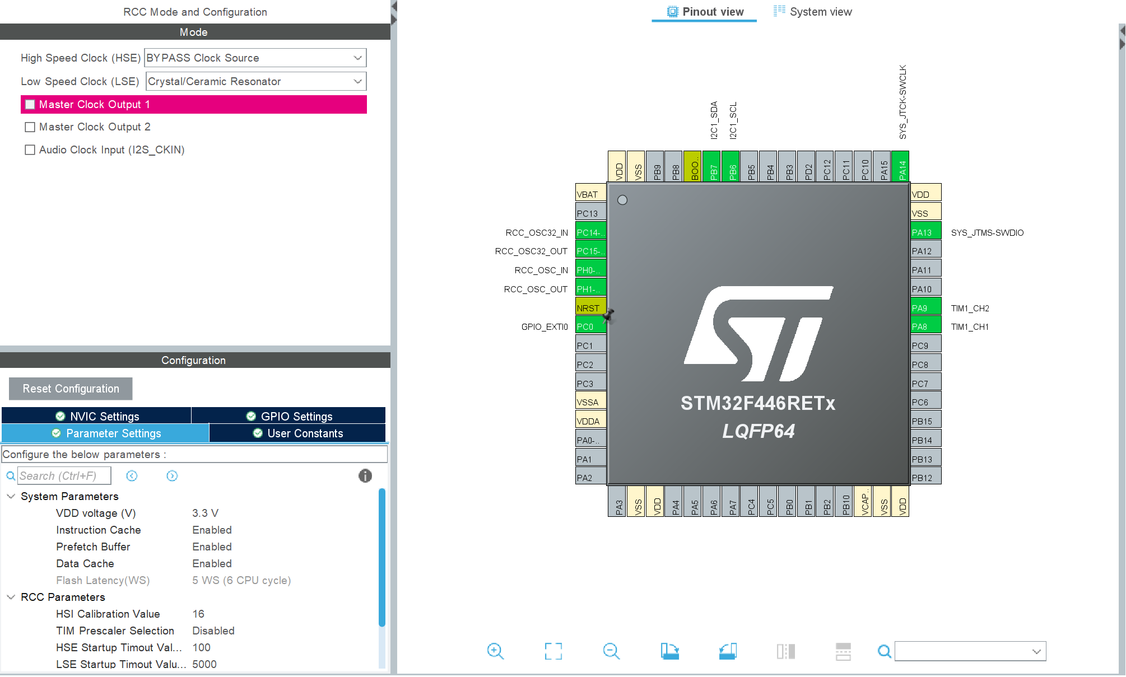The image size is (1126, 677).
Task: Switch to Pinout view tab
Action: (704, 12)
